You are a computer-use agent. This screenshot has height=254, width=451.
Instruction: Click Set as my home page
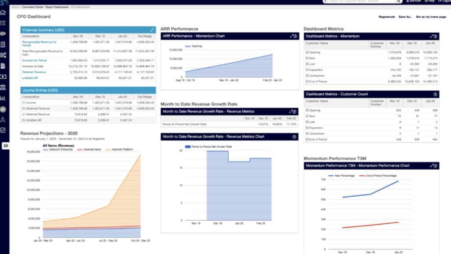pyautogui.click(x=430, y=16)
